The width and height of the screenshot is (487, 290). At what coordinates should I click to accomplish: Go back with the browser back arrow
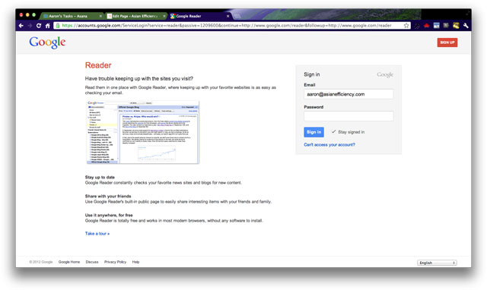click(x=21, y=26)
